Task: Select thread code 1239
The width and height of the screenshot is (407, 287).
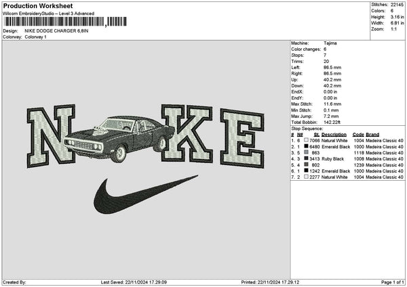Action: [359, 165]
